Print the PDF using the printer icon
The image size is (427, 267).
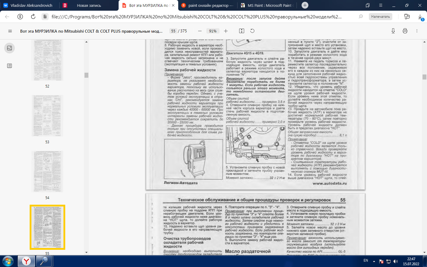[405, 31]
